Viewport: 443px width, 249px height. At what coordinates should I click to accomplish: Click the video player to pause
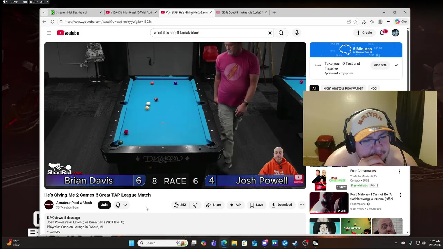175,115
